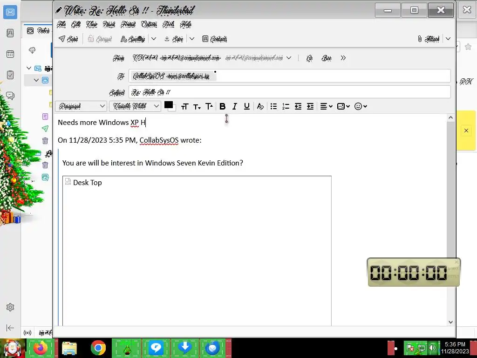Pick the text foreground color swatch
The width and height of the screenshot is (477, 358).
point(169,105)
